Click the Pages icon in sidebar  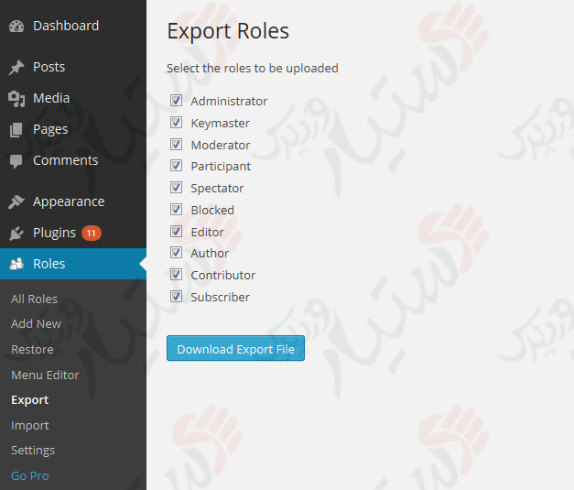[16, 130]
